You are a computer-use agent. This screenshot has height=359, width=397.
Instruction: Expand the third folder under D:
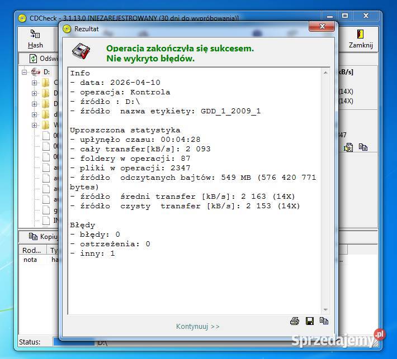pyautogui.click(x=35, y=104)
